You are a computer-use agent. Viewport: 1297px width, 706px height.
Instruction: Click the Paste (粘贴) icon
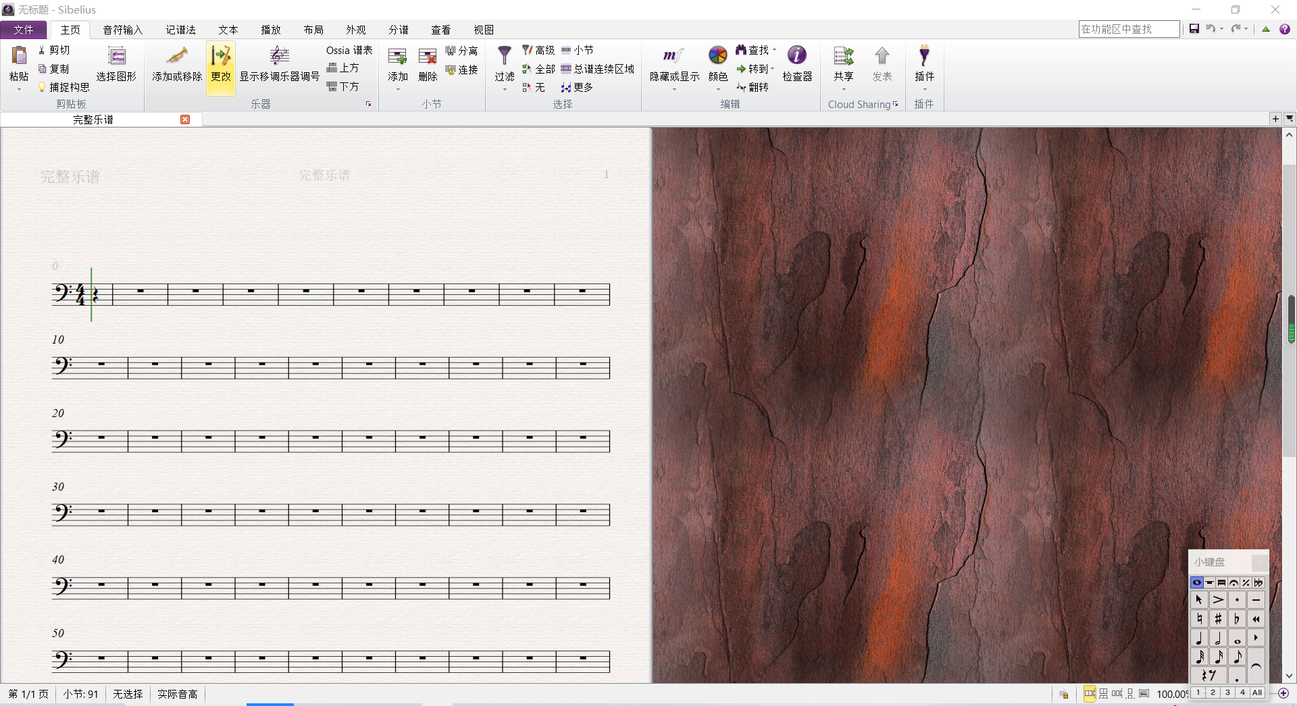point(19,56)
